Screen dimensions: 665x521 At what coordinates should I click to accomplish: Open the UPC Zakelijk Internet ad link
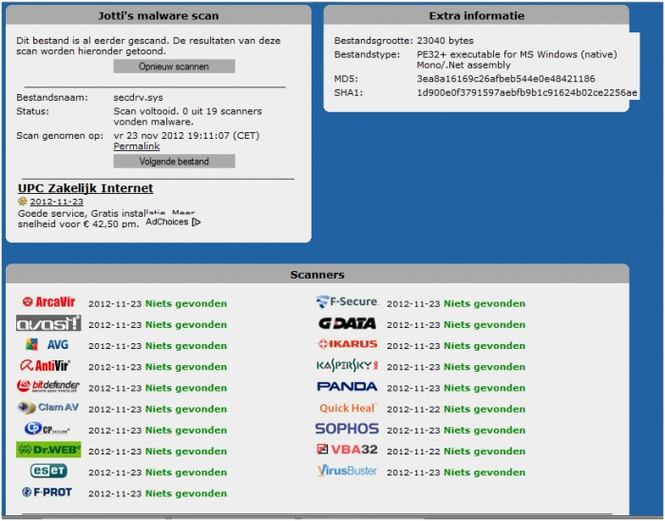coord(85,188)
